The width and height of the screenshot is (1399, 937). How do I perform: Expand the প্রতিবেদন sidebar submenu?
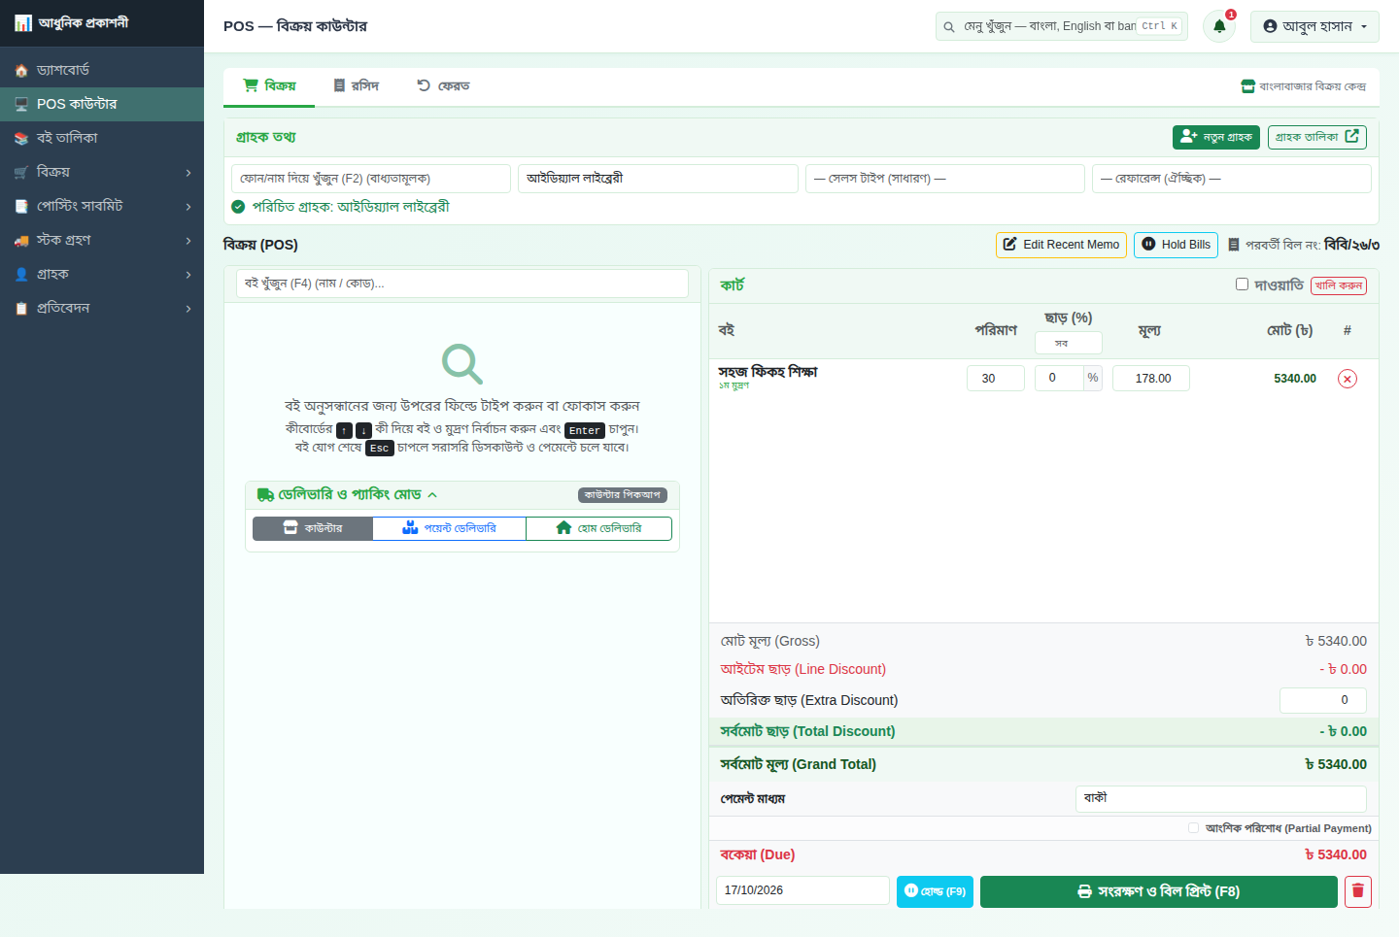click(x=102, y=309)
